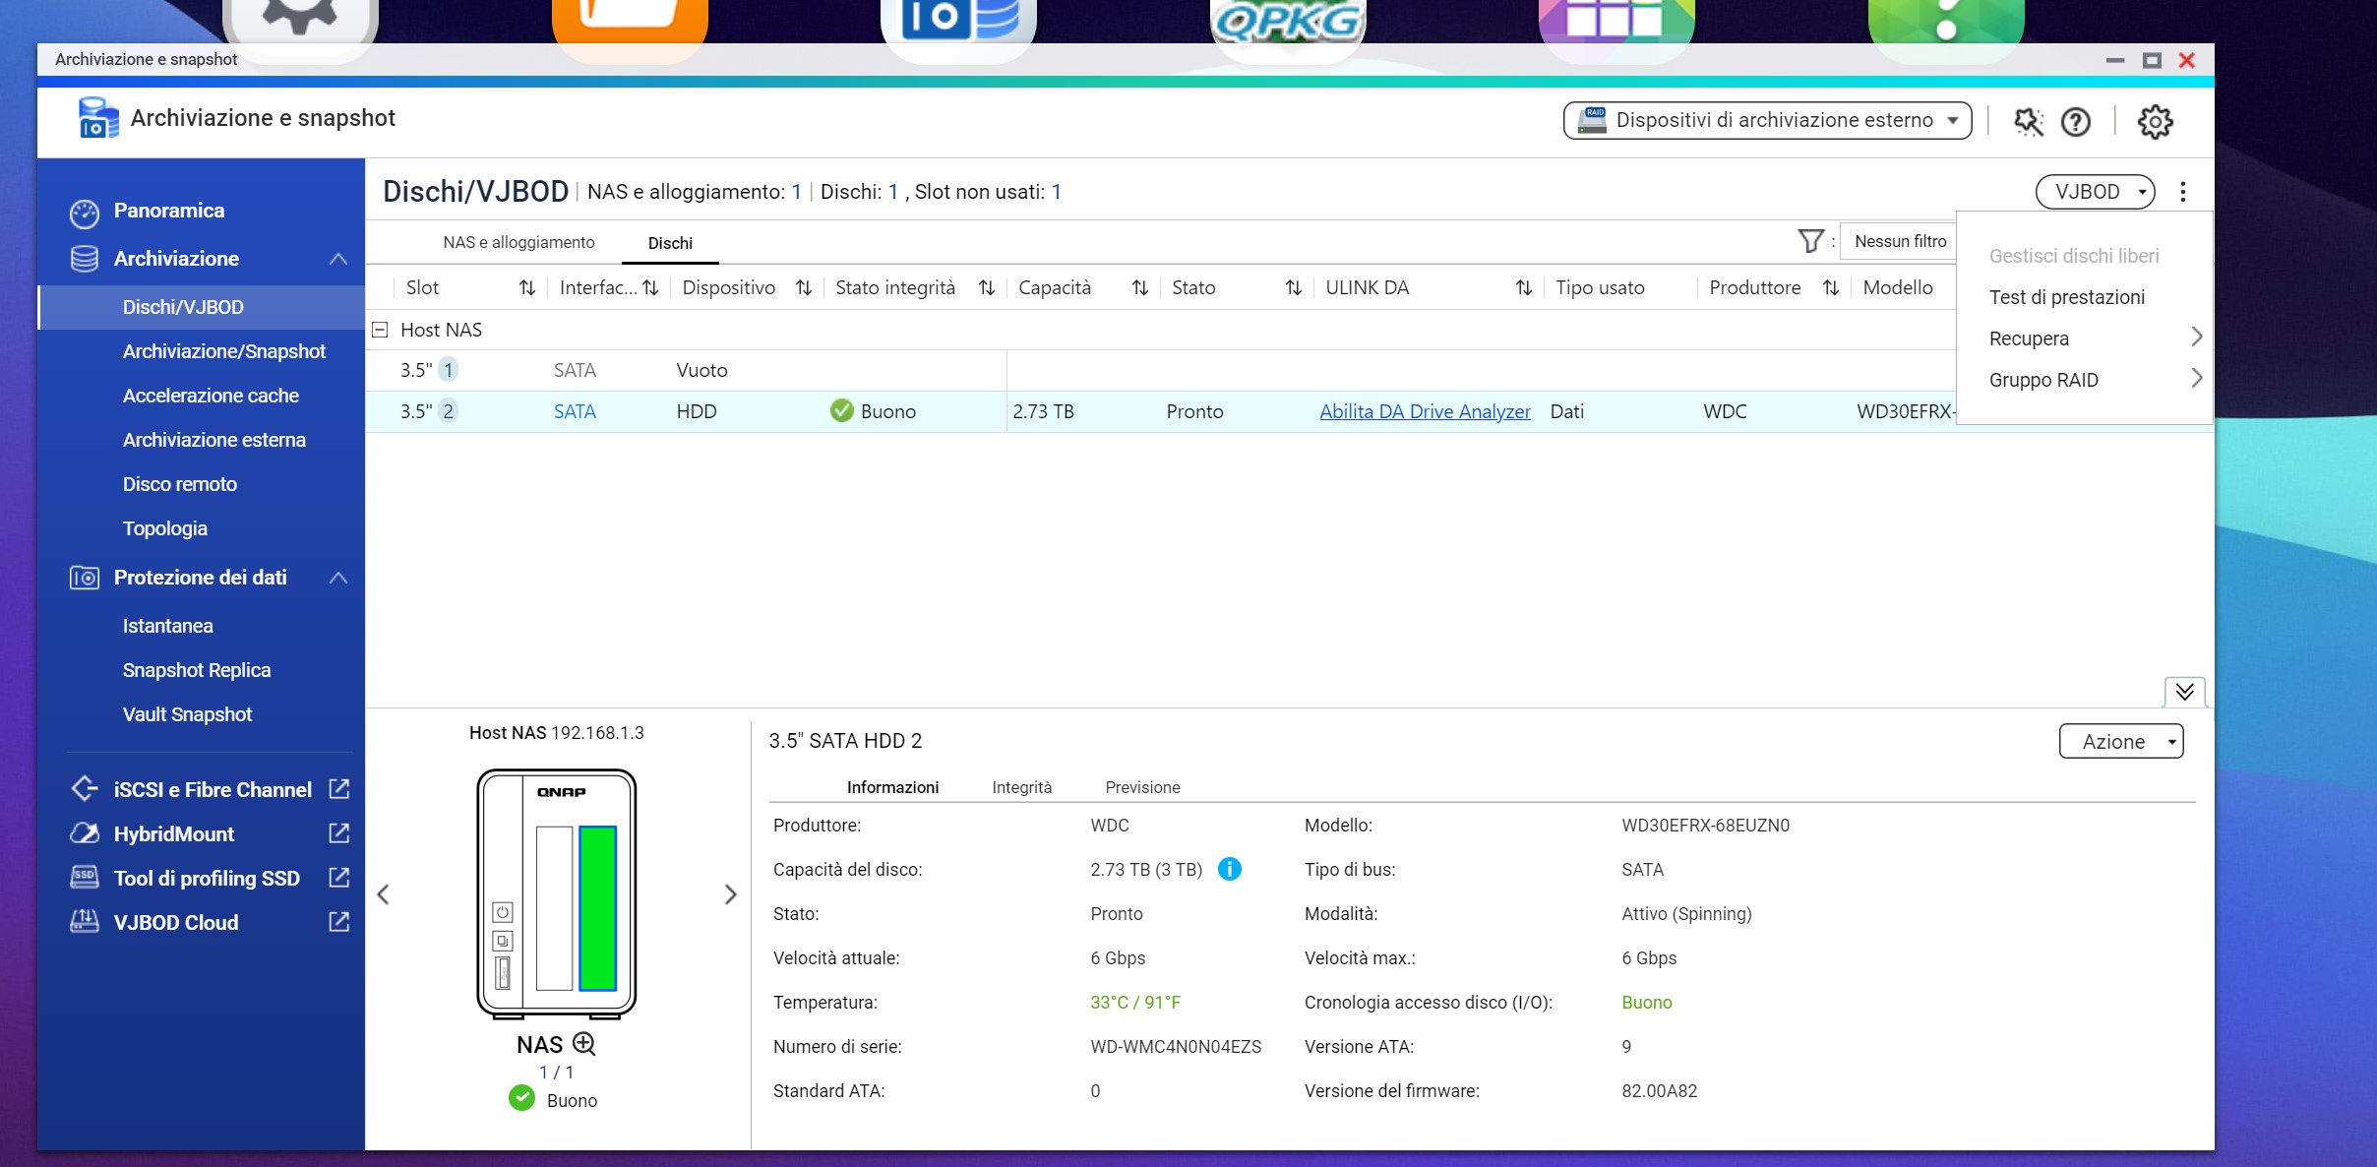The image size is (2377, 1167).
Task: Click the maintenance wrench tool icon
Action: pos(2028,122)
